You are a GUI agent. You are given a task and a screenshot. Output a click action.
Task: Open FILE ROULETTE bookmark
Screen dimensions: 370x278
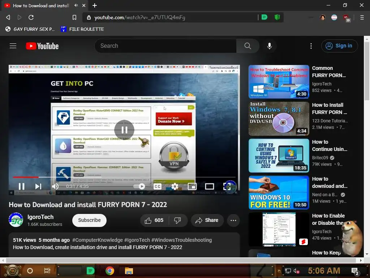click(x=82, y=29)
